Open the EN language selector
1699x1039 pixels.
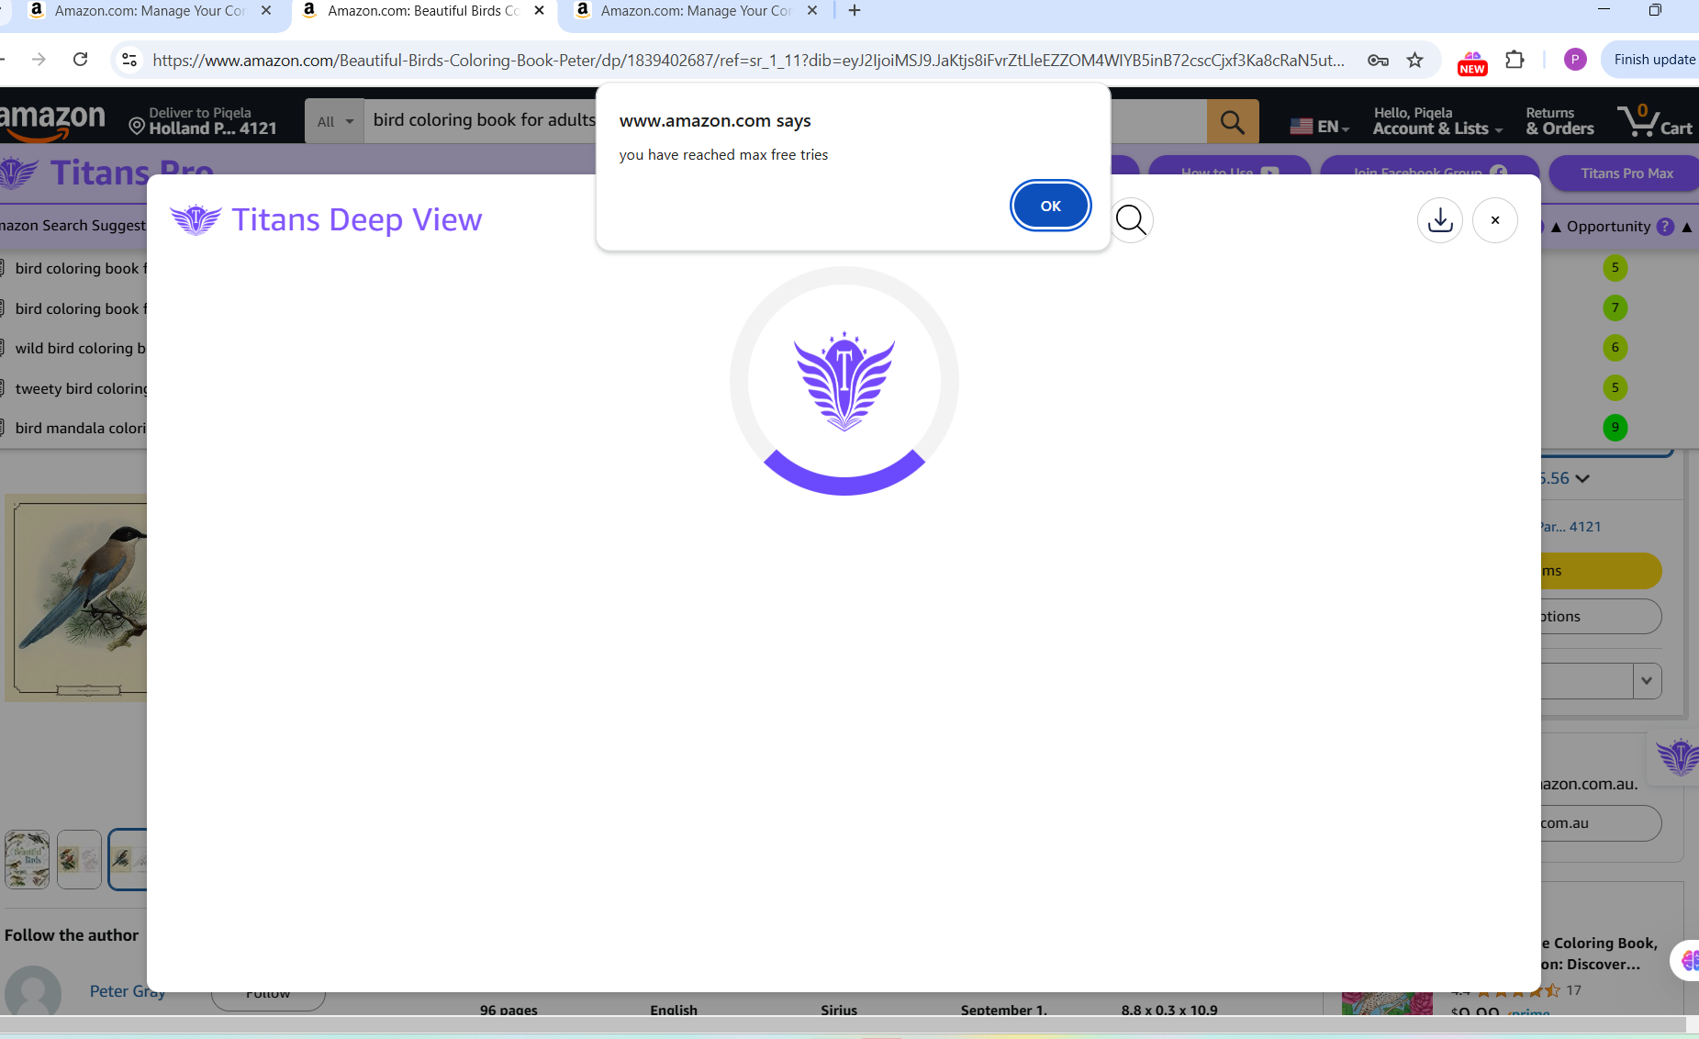coord(1320,127)
